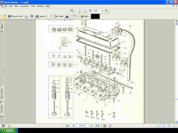Click the Snapshot camera tool

pyautogui.click(x=67, y=17)
